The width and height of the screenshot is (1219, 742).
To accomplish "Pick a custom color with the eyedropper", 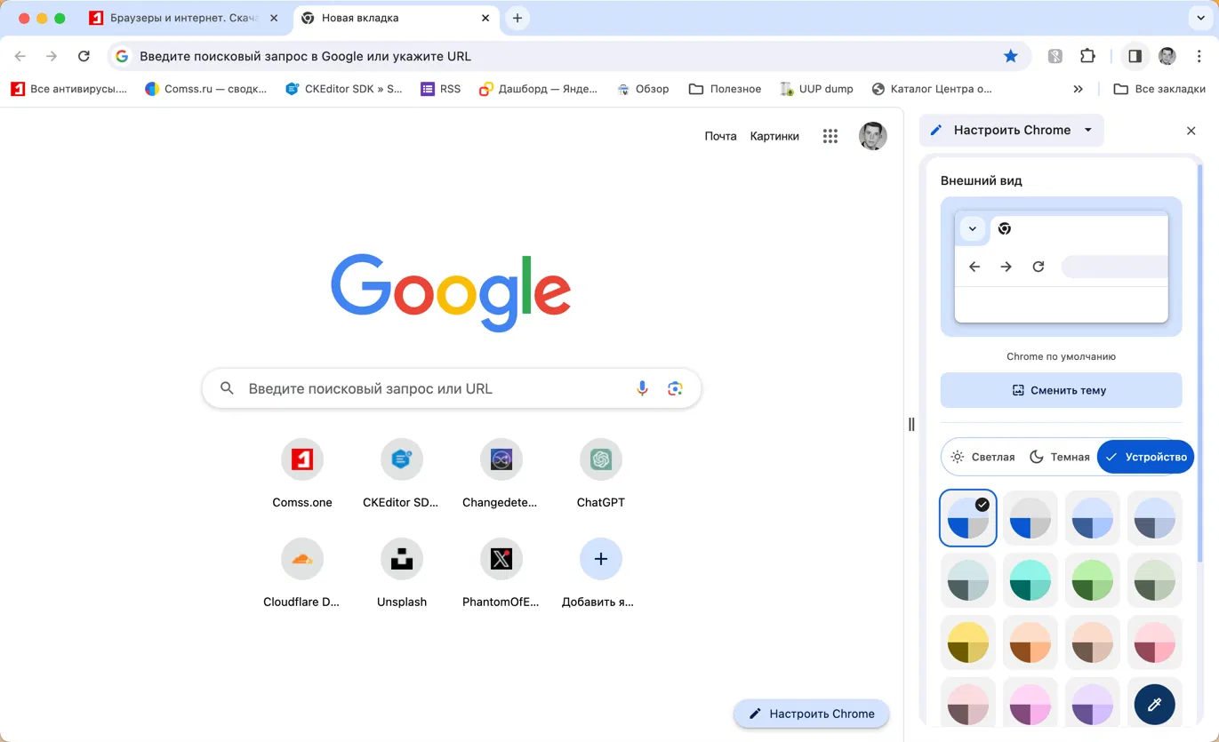I will pos(1154,705).
